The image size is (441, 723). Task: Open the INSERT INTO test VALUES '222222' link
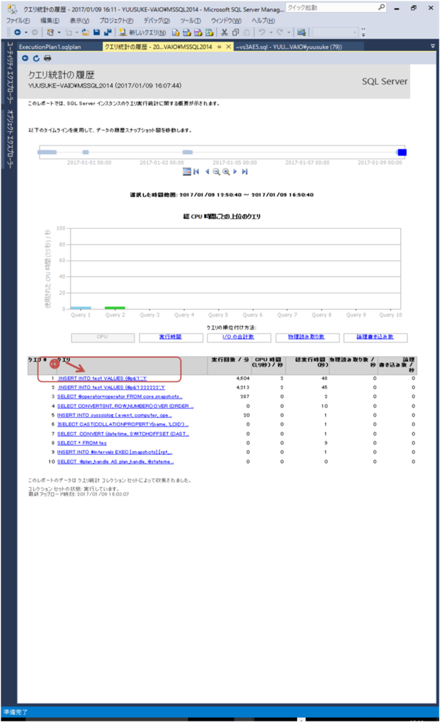[x=111, y=388]
